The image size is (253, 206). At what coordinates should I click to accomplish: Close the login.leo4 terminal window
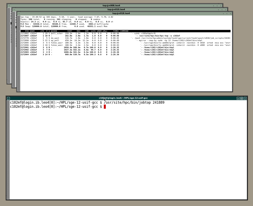[245, 98]
